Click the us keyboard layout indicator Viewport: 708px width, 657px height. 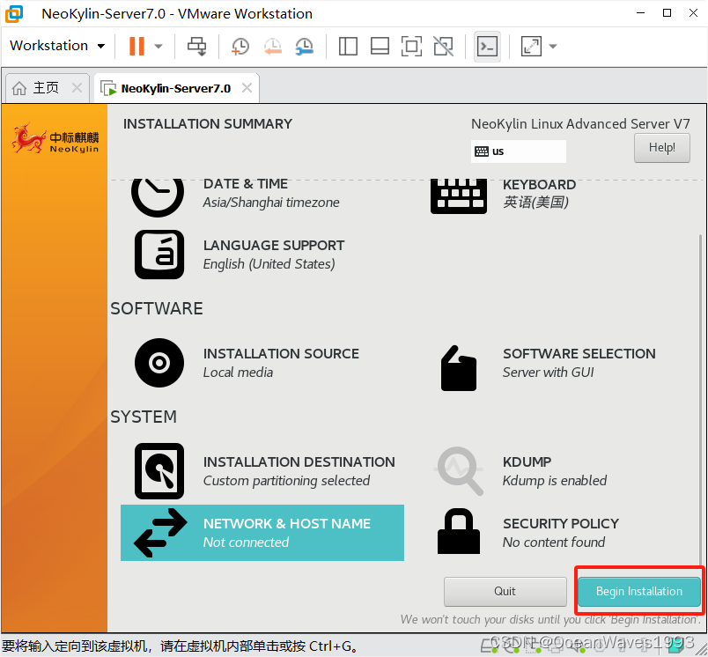(519, 151)
